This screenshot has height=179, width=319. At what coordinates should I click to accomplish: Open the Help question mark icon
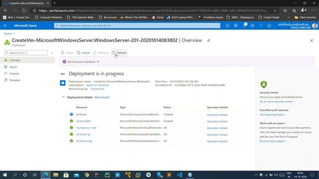point(261,25)
